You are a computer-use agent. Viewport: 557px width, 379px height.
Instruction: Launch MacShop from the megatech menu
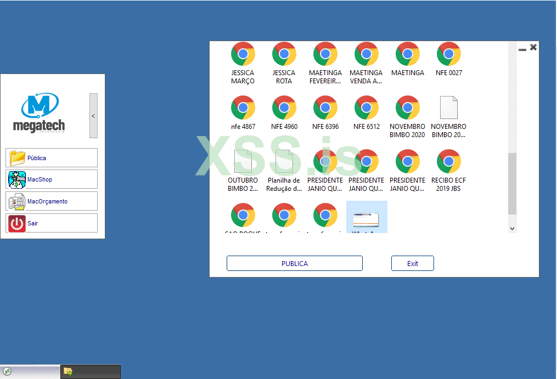[52, 179]
